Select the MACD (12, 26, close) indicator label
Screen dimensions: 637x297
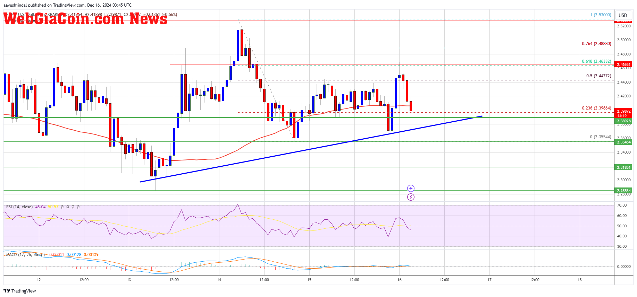click(25, 255)
